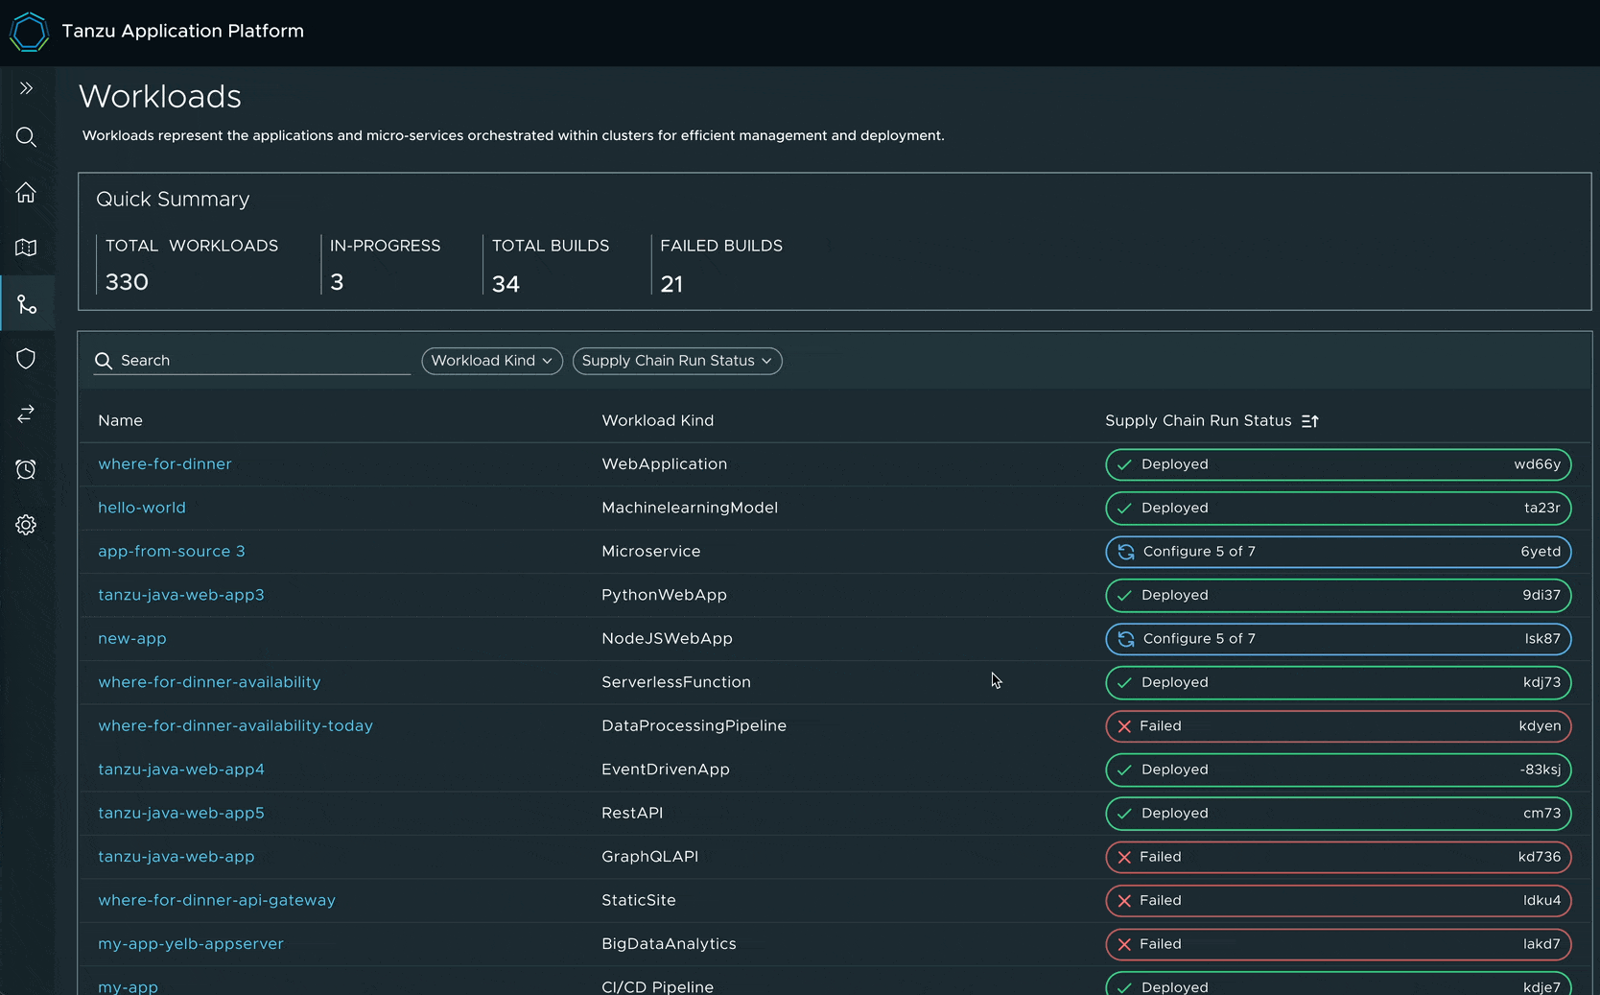Viewport: 1600px width, 995px height.
Task: Open the map icon in sidebar
Action: (26, 248)
